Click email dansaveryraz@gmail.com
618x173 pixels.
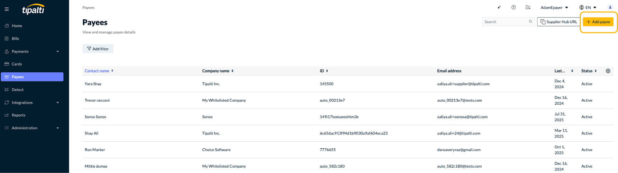click(459, 150)
